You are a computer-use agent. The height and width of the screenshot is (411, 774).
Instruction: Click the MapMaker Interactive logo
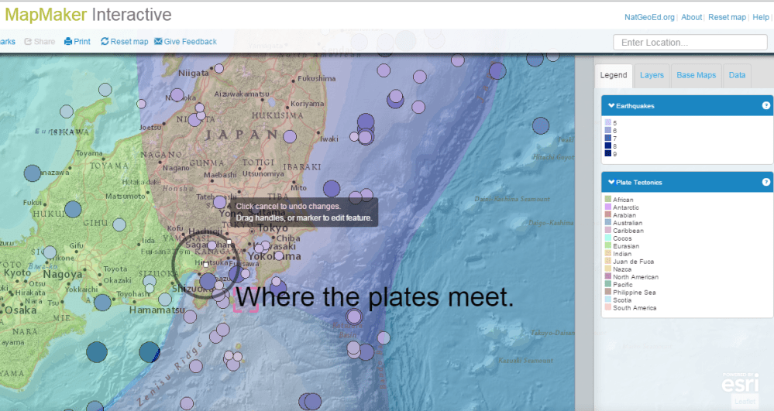point(88,15)
